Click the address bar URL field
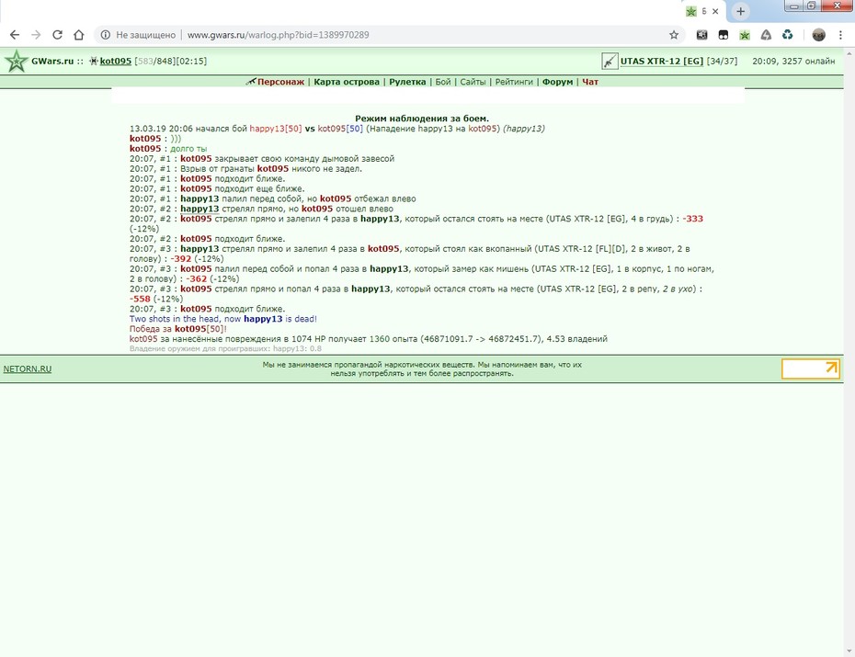 382,35
